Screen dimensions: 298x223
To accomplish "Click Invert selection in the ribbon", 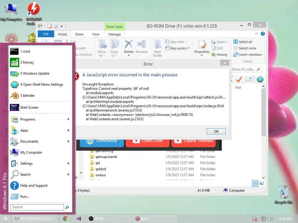I will tap(247, 55).
